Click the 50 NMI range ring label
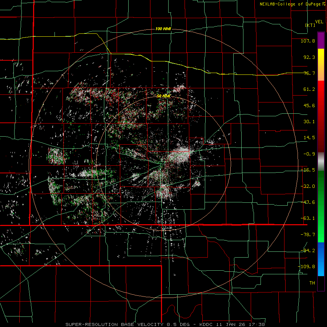The width and height of the screenshot is (327, 327). coord(163,96)
